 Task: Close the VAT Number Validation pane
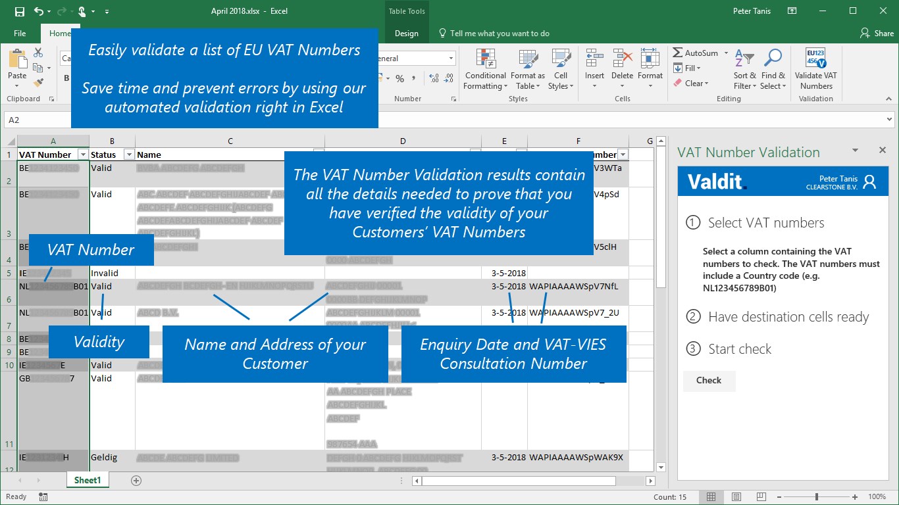coord(883,151)
